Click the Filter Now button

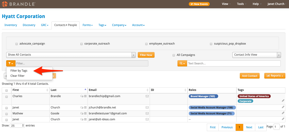pyautogui.click(x=146, y=55)
